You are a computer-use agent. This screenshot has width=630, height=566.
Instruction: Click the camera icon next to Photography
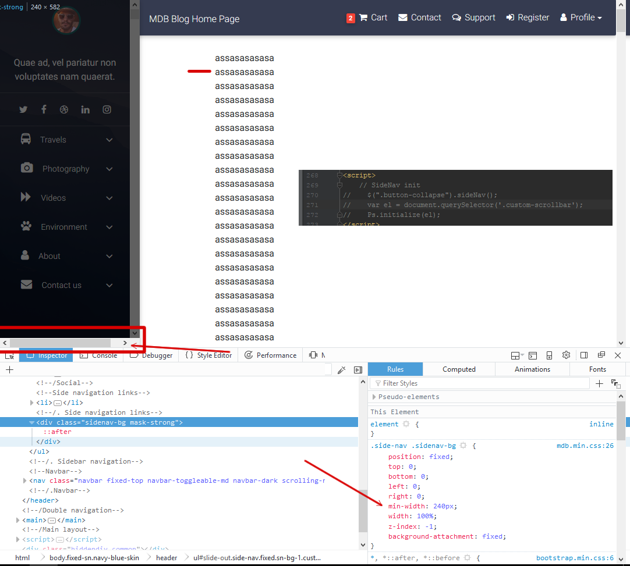pyautogui.click(x=27, y=168)
